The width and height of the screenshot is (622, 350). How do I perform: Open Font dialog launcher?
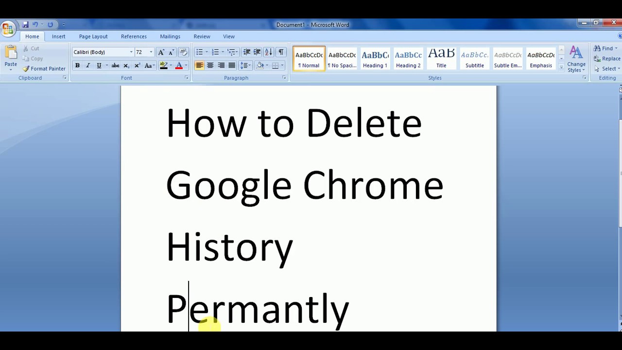(187, 78)
